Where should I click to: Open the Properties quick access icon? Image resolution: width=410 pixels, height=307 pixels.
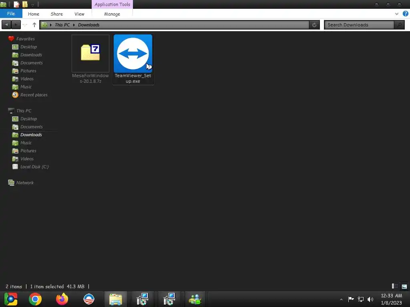16,4
